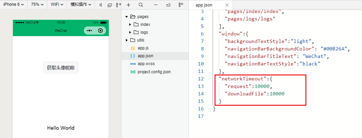The image size is (362, 138).
Task: Click the simulator capsule close circle
Action: click(100, 31)
